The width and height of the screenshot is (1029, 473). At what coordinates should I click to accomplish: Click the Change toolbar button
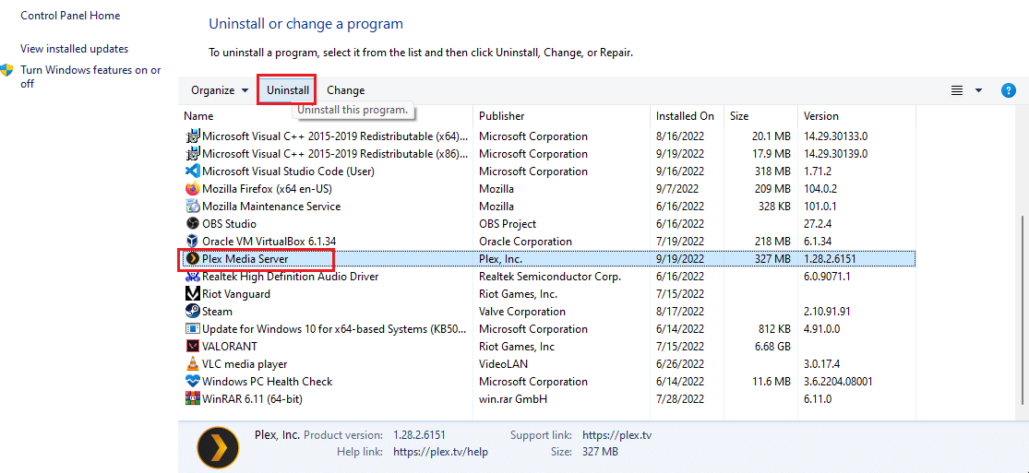(x=346, y=90)
